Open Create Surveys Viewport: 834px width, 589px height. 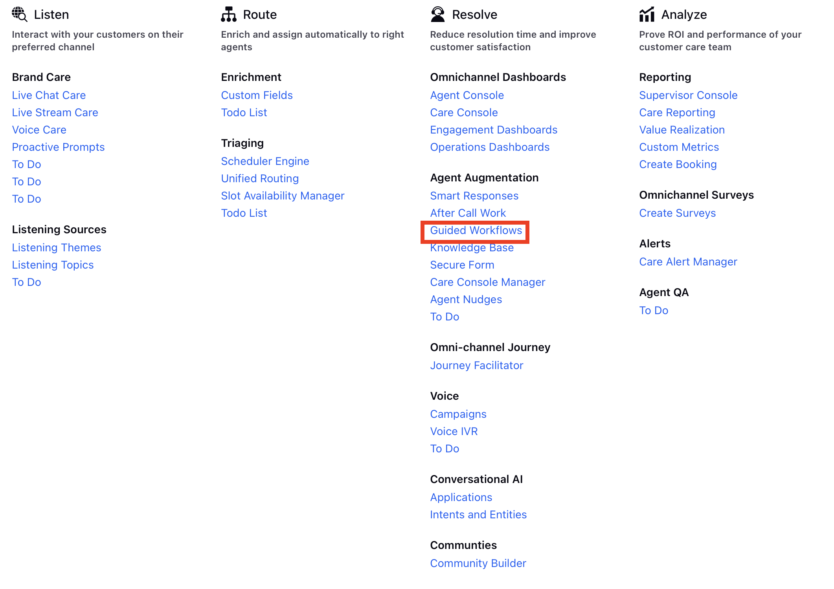pos(678,213)
